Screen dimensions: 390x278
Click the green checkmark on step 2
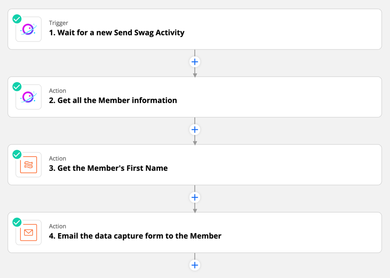(17, 87)
